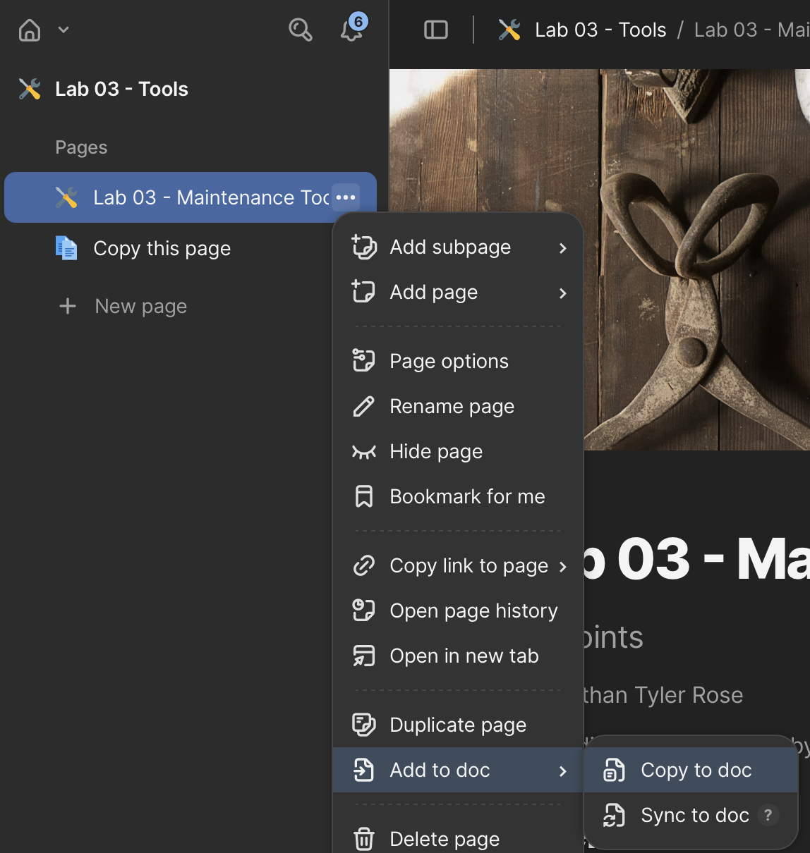
Task: Click the chain link icon
Action: (364, 565)
